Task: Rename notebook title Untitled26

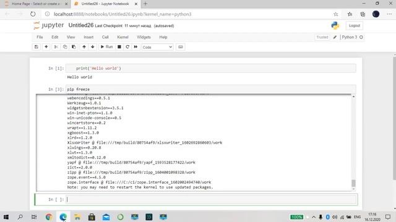Action: tap(81, 25)
